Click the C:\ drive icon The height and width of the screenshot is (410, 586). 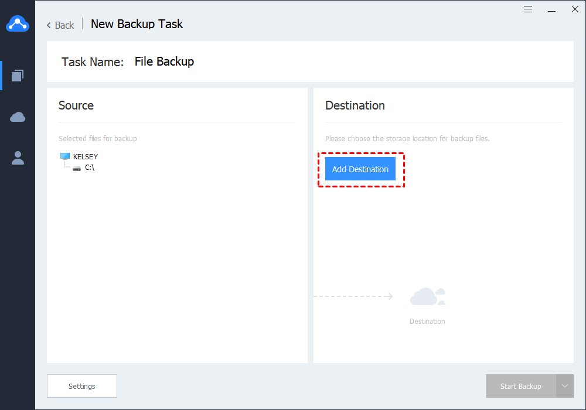tap(77, 169)
